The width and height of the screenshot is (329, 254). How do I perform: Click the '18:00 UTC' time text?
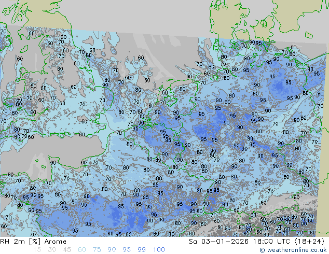point(272,242)
